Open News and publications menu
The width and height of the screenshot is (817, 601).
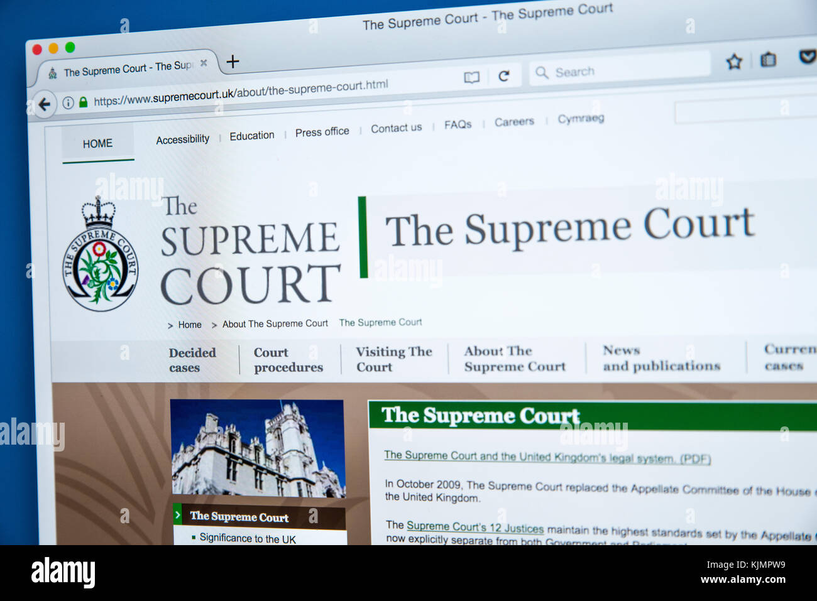[x=662, y=358]
